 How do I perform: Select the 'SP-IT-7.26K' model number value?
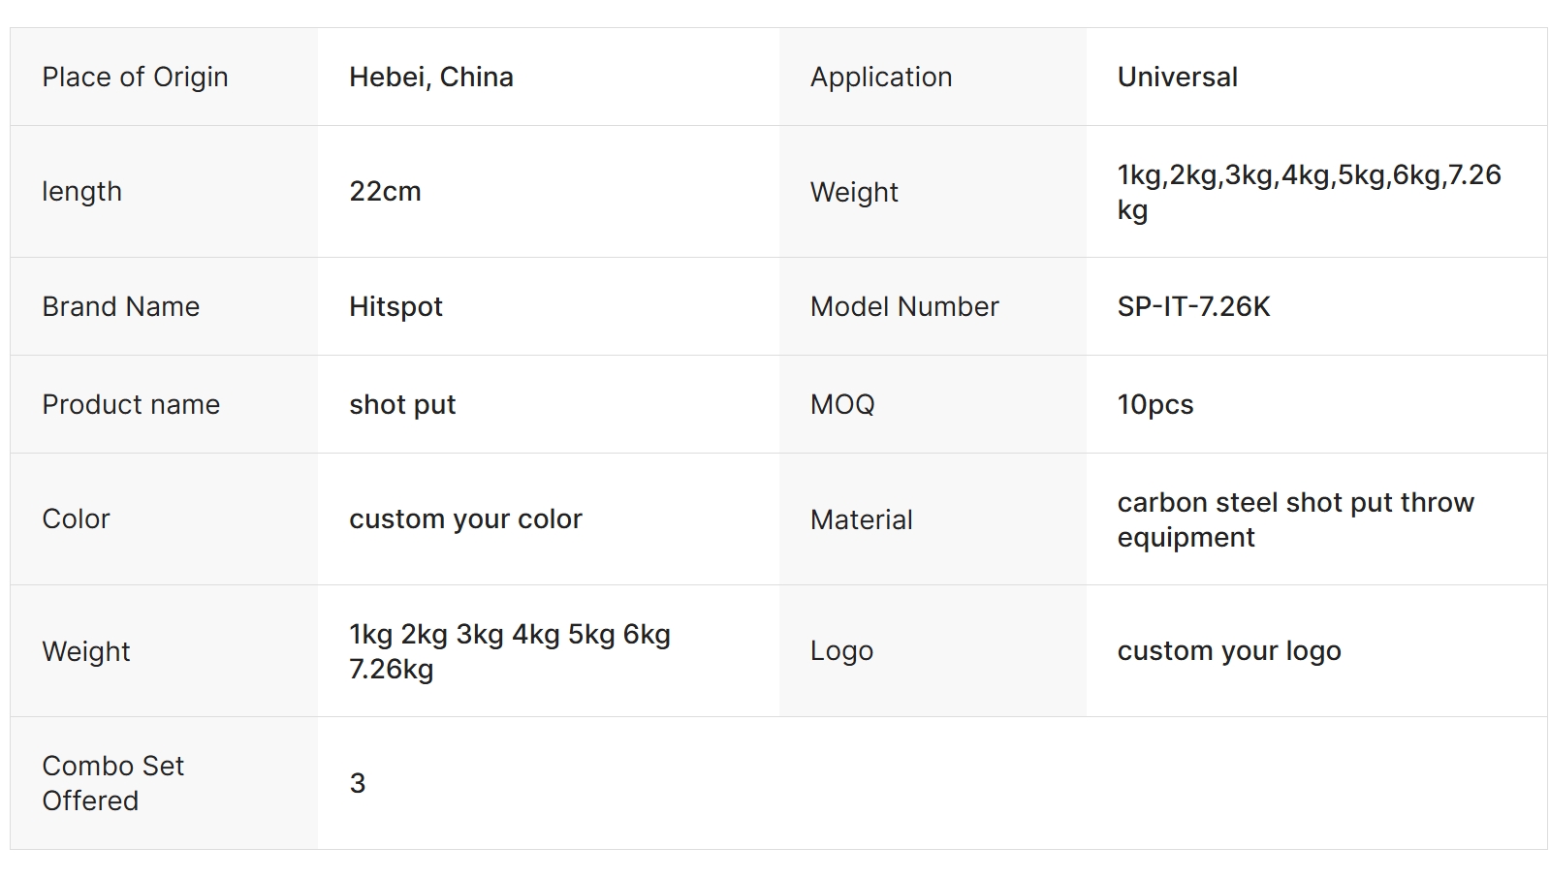(x=1193, y=307)
